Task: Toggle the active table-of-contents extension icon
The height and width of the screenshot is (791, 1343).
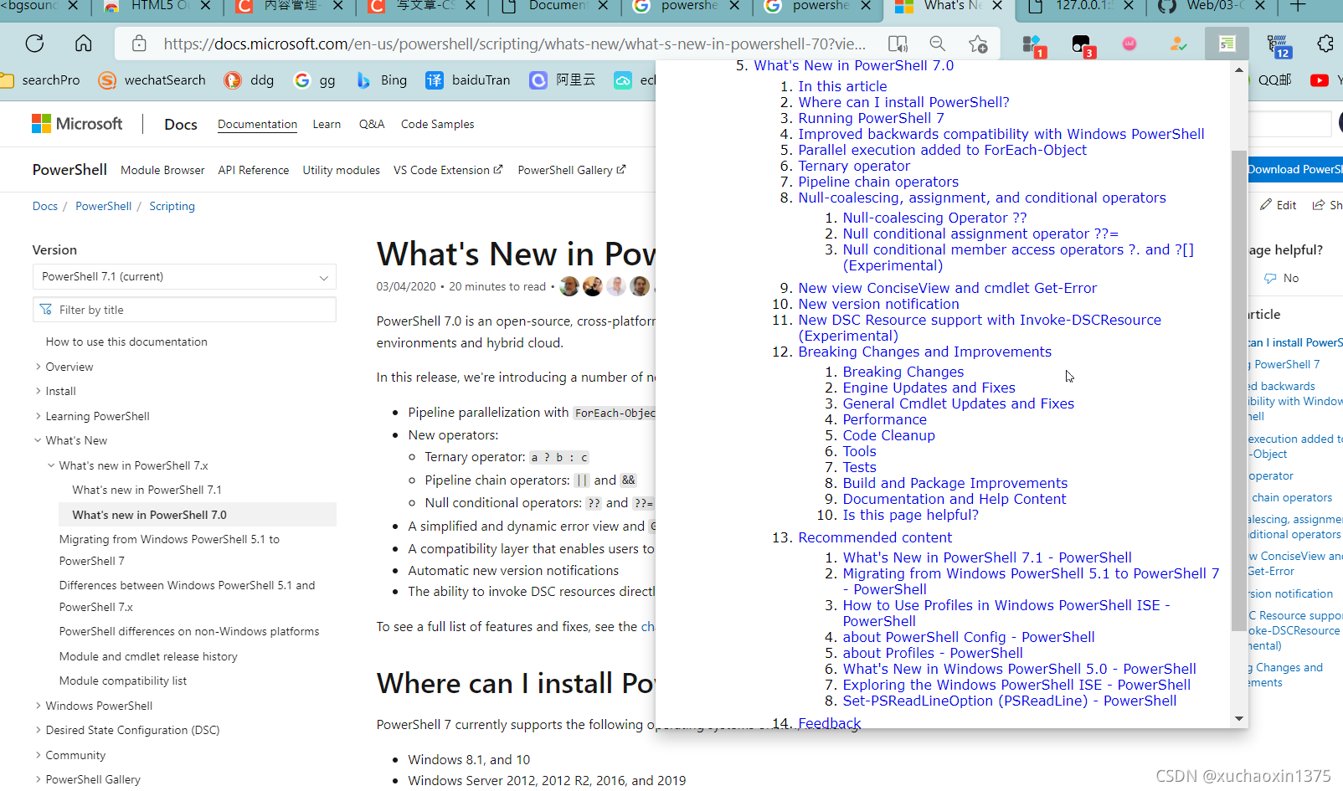Action: click(x=1227, y=44)
